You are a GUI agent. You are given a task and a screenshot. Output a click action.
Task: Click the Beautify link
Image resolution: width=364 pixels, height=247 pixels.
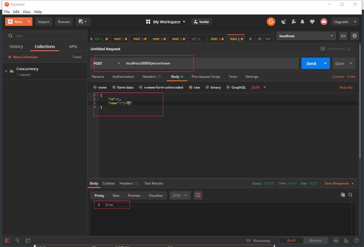click(346, 87)
